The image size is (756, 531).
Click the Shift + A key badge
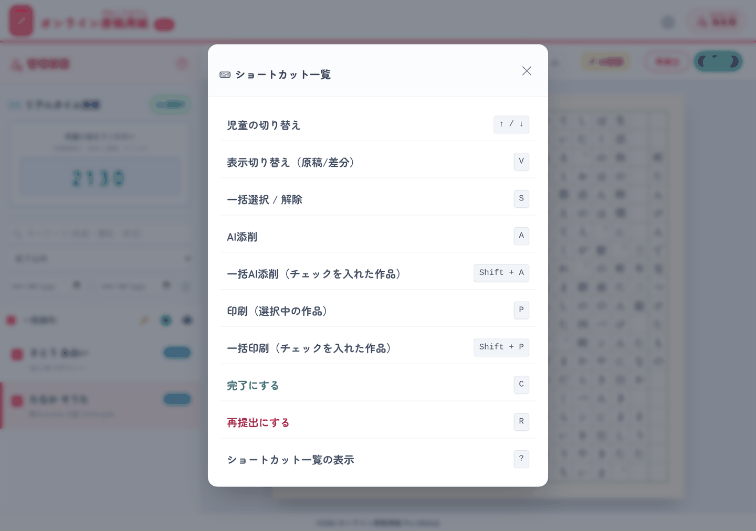click(501, 273)
